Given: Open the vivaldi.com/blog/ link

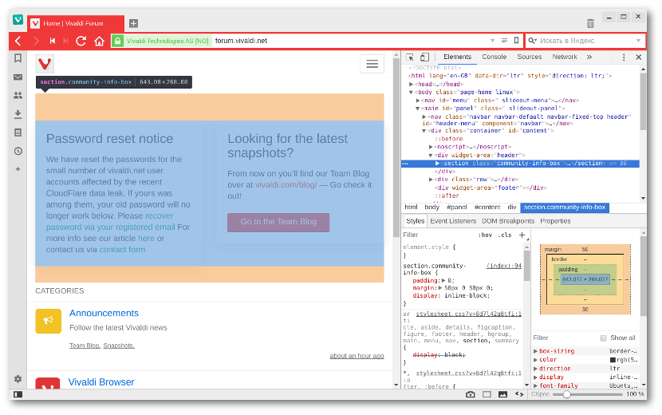Looking at the screenshot, I should point(286,184).
